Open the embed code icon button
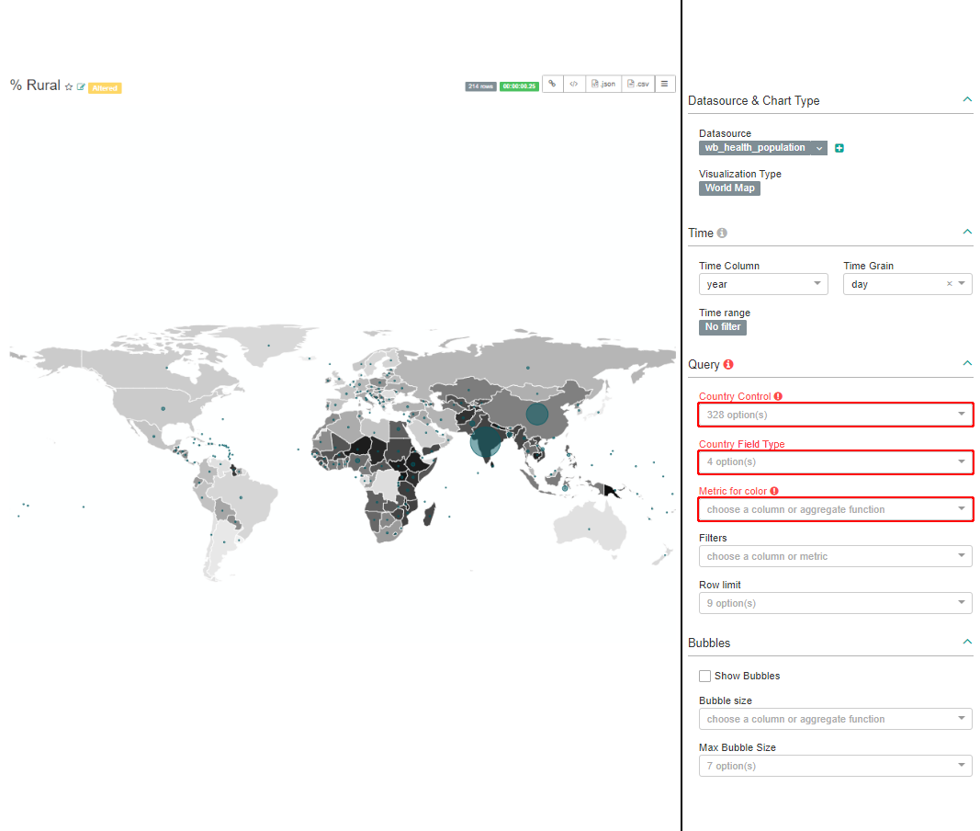Viewport: 980px width, 831px height. (x=573, y=84)
